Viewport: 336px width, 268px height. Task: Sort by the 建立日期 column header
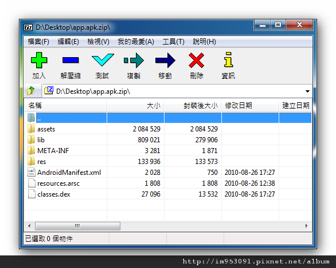(x=295, y=106)
